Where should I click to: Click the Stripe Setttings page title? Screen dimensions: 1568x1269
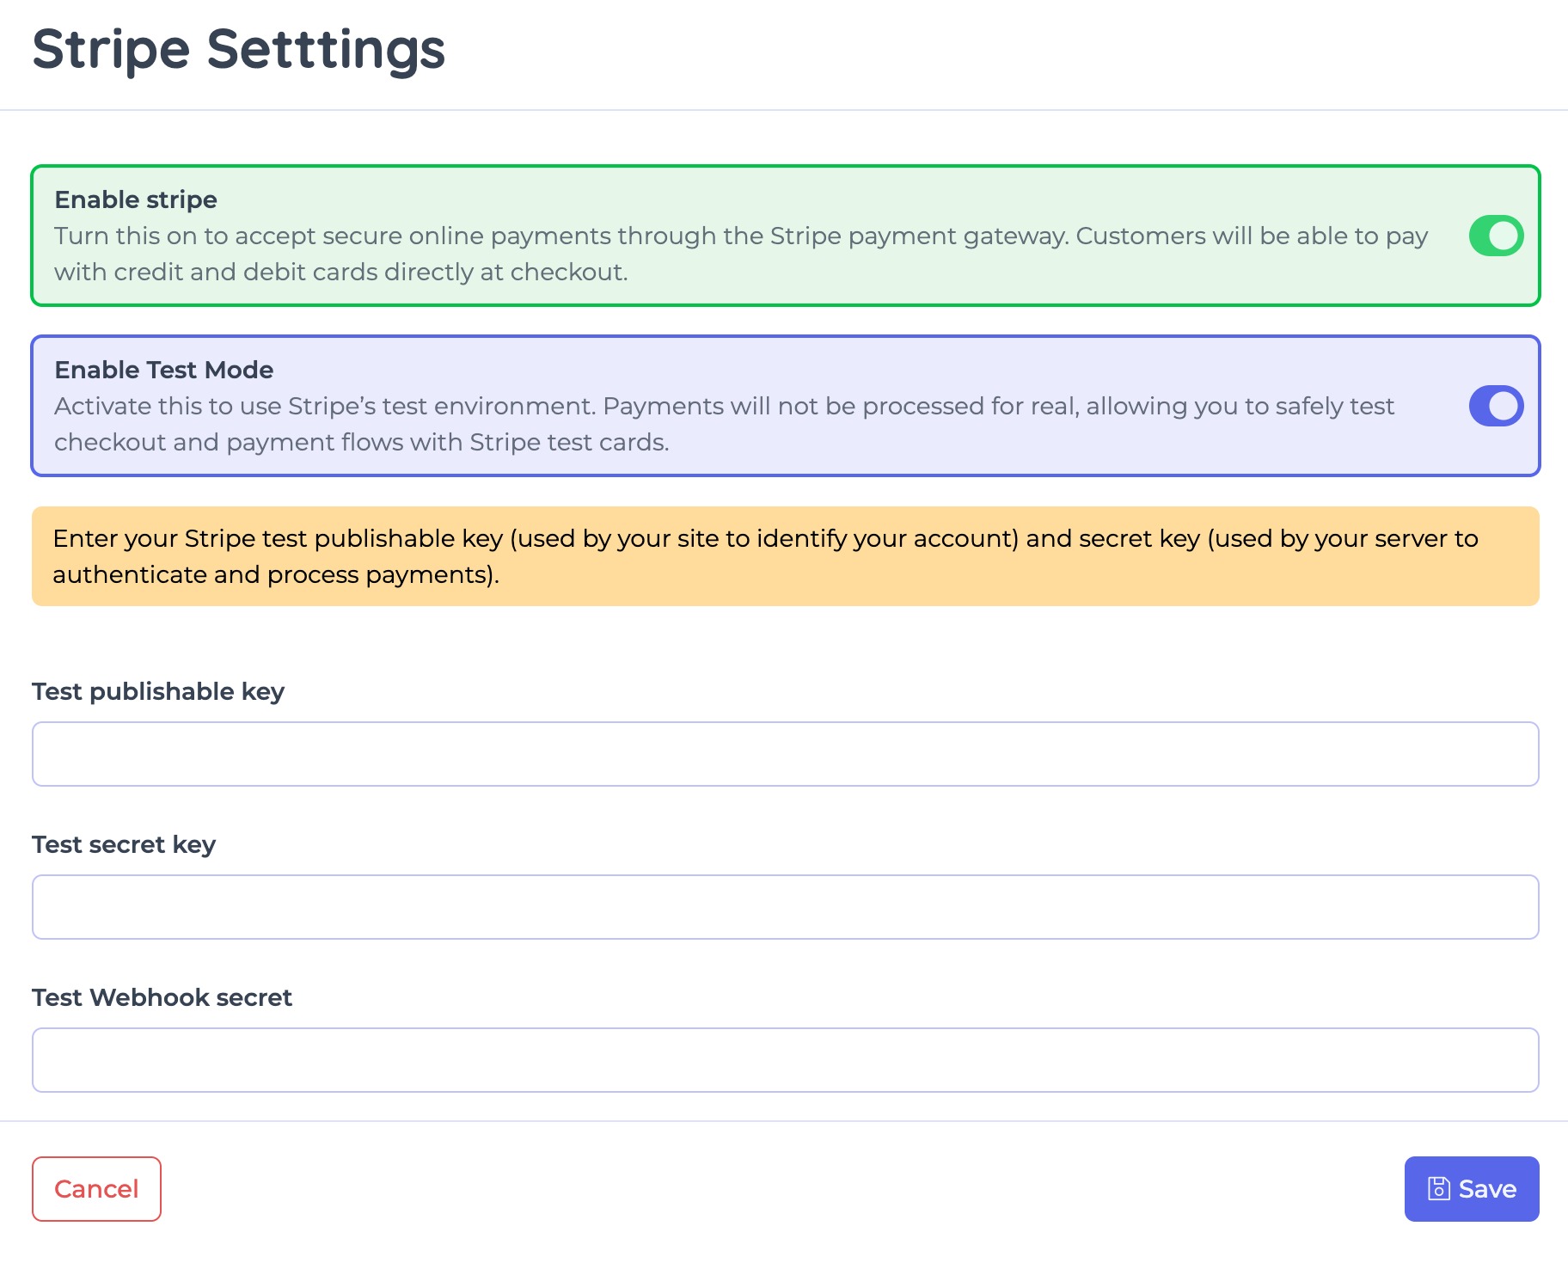[239, 49]
